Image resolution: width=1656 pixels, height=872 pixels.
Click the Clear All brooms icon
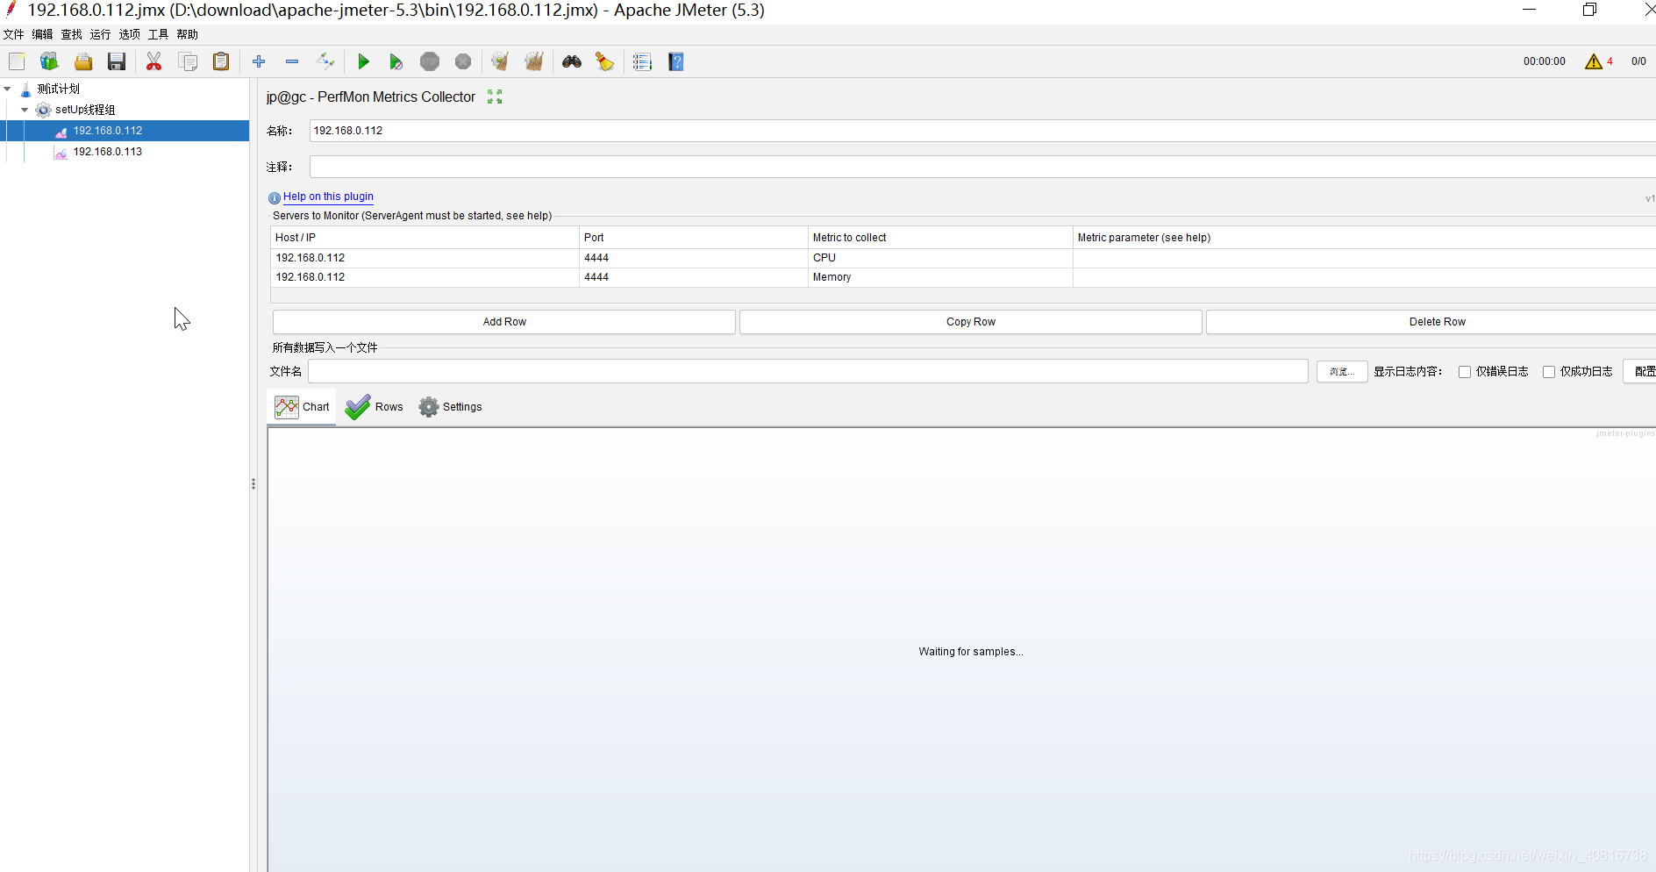(x=533, y=61)
